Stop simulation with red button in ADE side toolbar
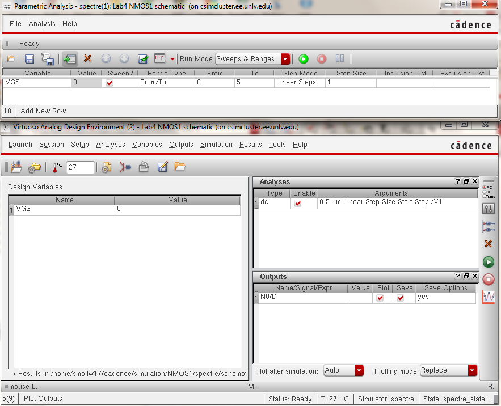Viewport: 501px width, 406px height. (x=488, y=279)
